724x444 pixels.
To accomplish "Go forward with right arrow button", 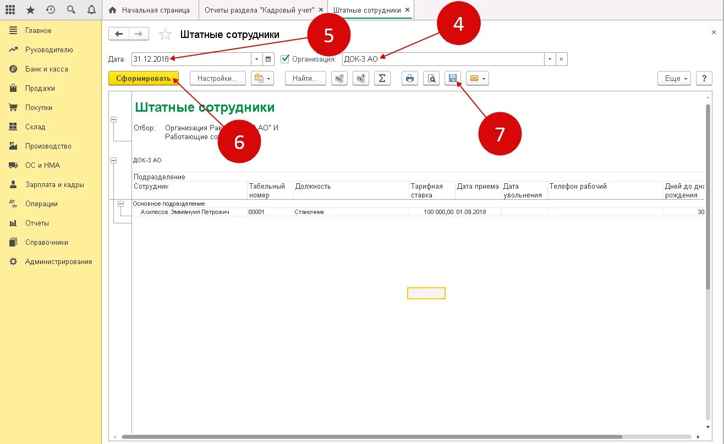I will (139, 34).
